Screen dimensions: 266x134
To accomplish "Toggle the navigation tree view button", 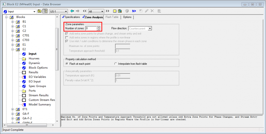I will point(45,11).
